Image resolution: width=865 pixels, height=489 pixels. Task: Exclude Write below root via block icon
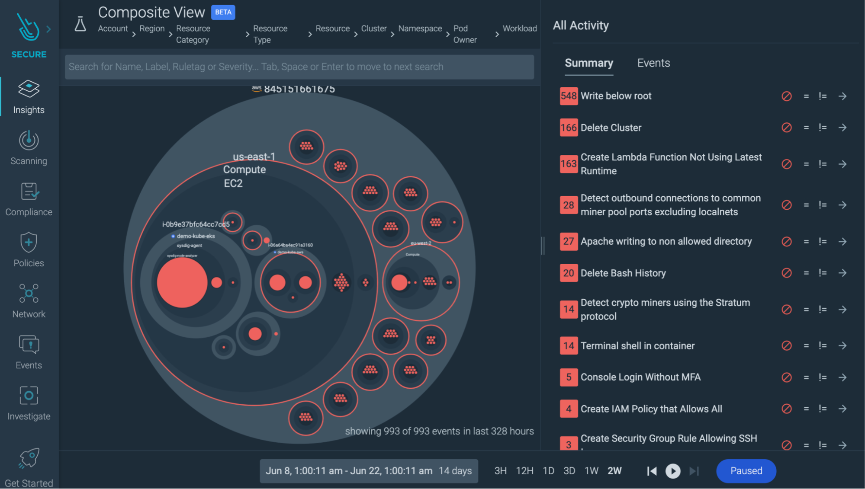[x=786, y=96]
